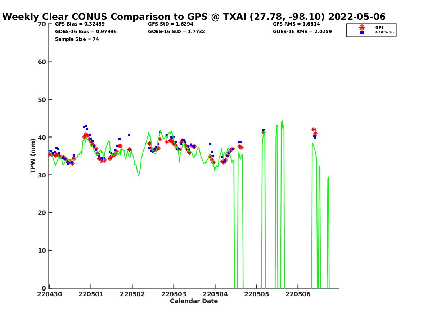This screenshot has width=432, height=324.
Task: Select the GFS Bias statistic text
Action: pyautogui.click(x=80, y=24)
